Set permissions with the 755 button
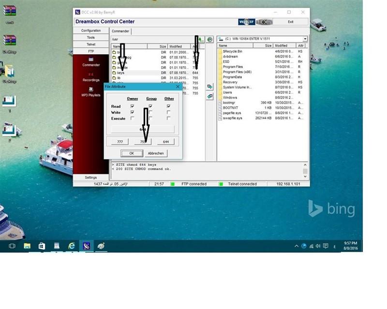 pos(143,142)
